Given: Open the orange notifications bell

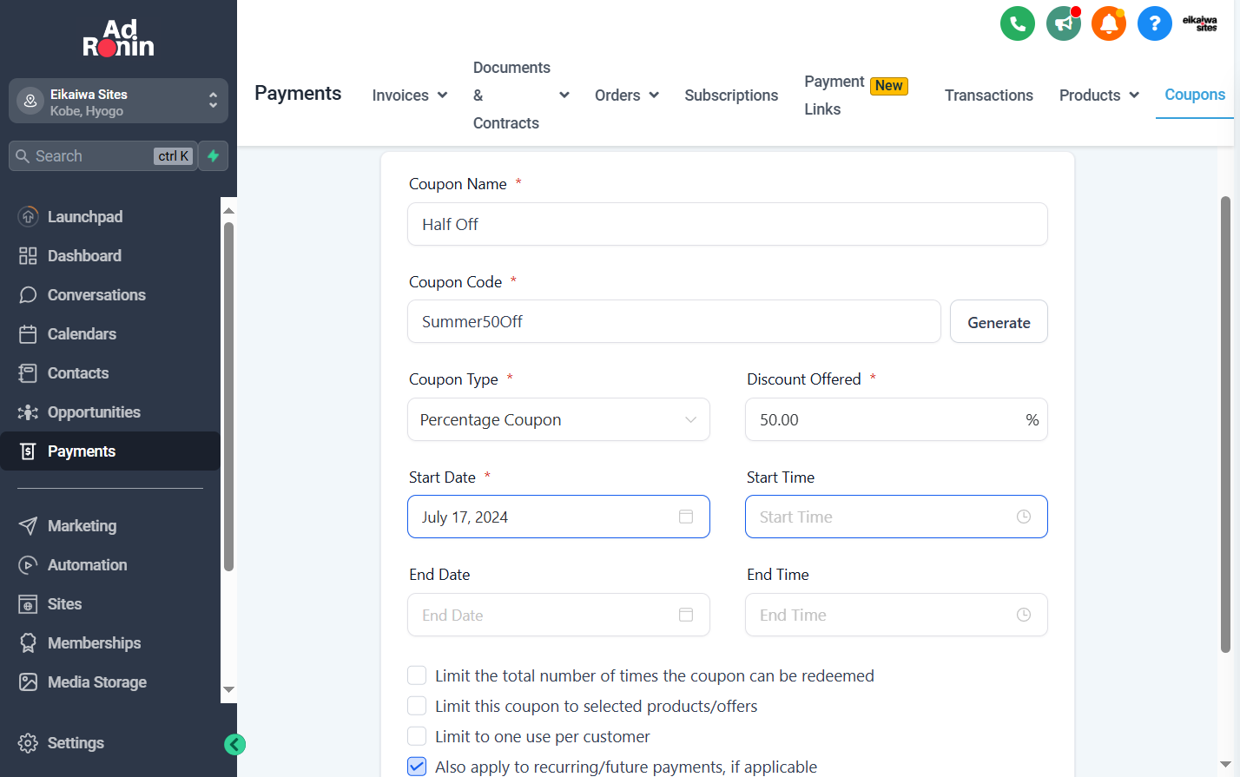Looking at the screenshot, I should coord(1109,23).
